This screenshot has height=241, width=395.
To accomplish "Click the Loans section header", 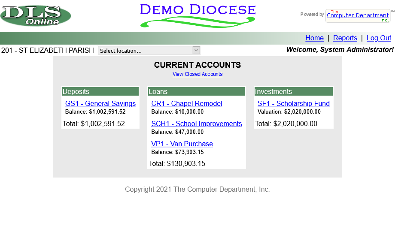I will [x=197, y=91].
